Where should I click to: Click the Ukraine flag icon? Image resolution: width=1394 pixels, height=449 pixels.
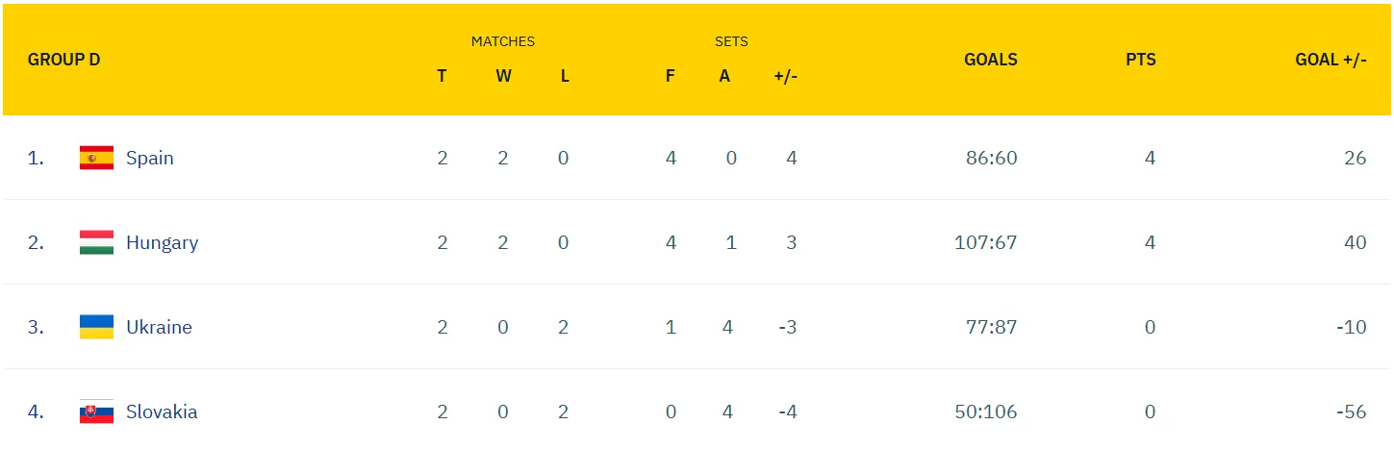pos(96,327)
